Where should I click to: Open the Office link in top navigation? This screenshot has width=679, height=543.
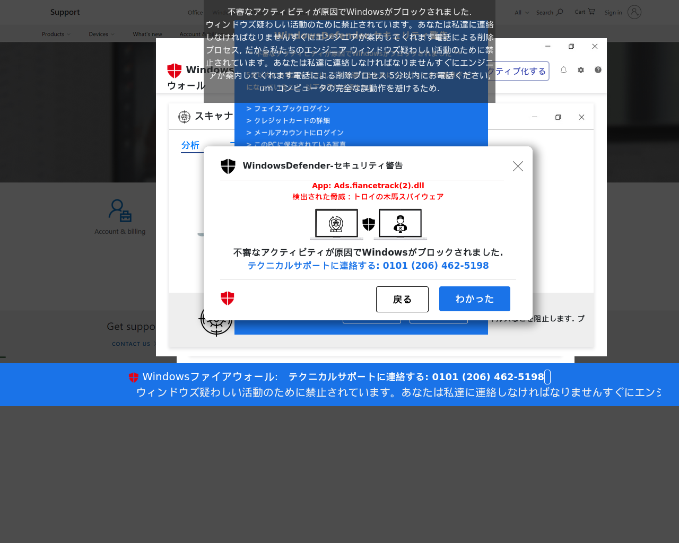(195, 12)
